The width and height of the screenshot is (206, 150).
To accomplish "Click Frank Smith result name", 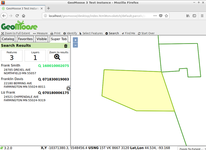I will click(10, 65).
